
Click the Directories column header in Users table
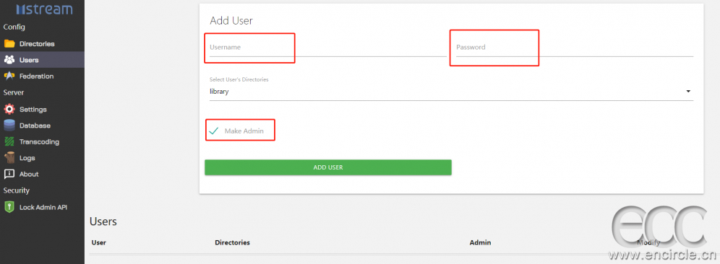coord(232,242)
